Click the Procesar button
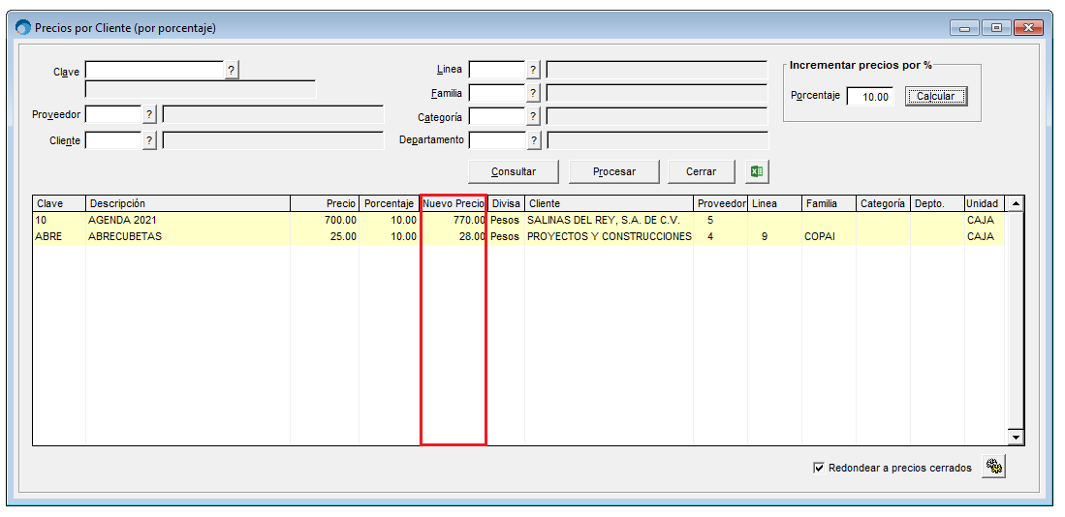Screen dimensions: 1065x517 click(x=614, y=171)
